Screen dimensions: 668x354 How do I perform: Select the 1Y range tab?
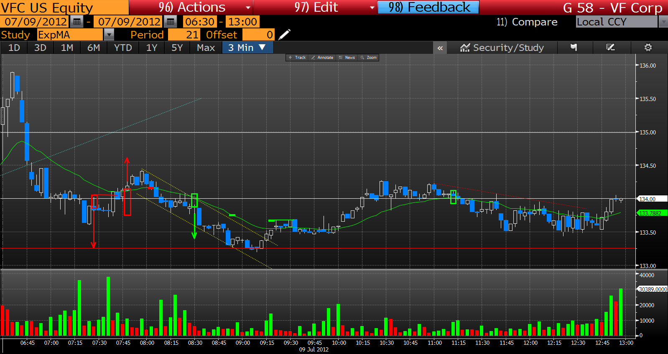pyautogui.click(x=152, y=48)
